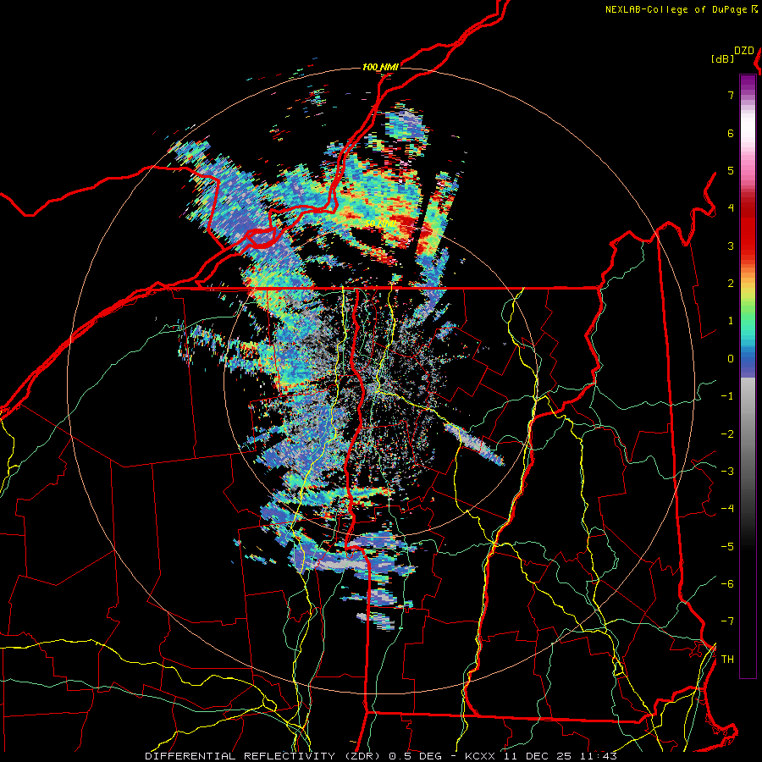Click the 6 value on color scale
This screenshot has height=762, width=762.
coord(731,133)
